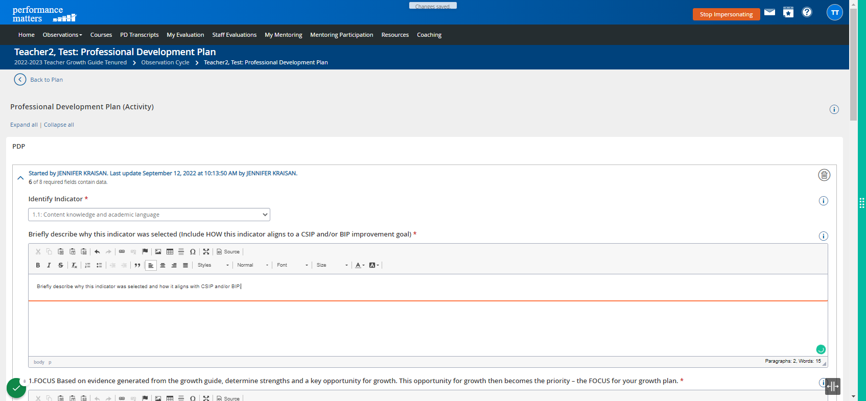Open PD Transcripts in navigation bar
The height and width of the screenshot is (401, 866).
[139, 35]
